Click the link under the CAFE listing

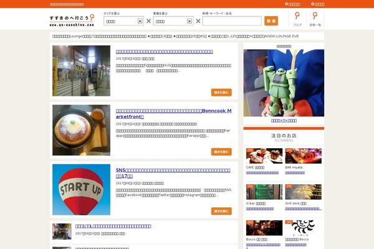coord(262,173)
